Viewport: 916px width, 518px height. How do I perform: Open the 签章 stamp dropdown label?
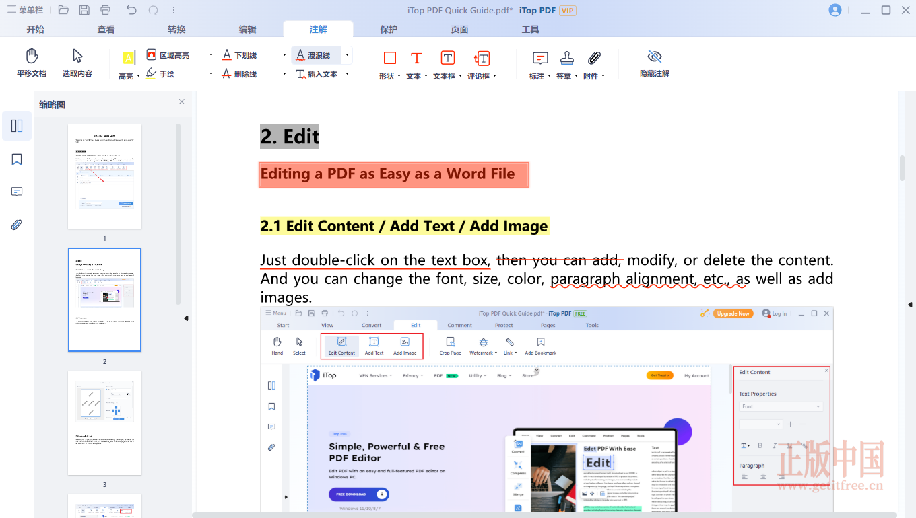567,76
